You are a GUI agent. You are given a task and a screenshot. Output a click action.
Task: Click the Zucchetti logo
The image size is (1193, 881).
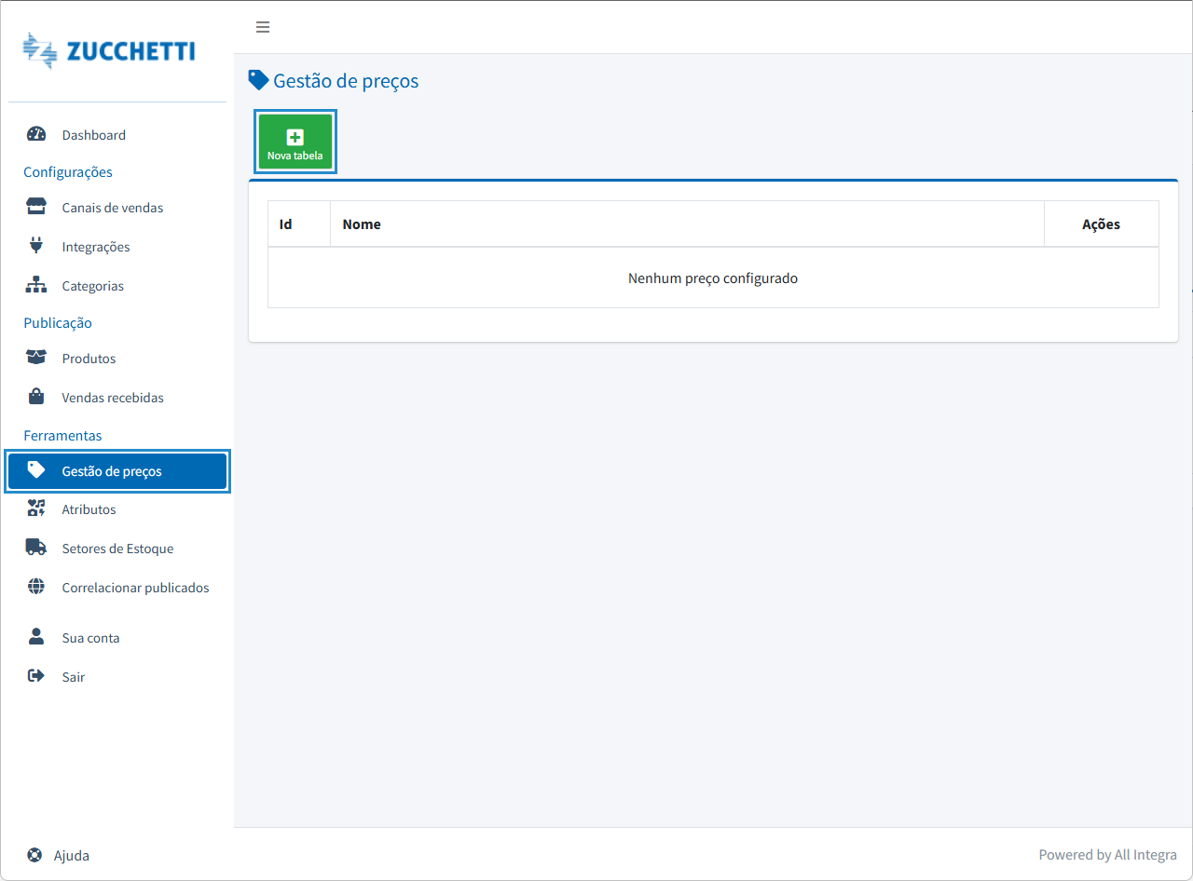pos(109,51)
